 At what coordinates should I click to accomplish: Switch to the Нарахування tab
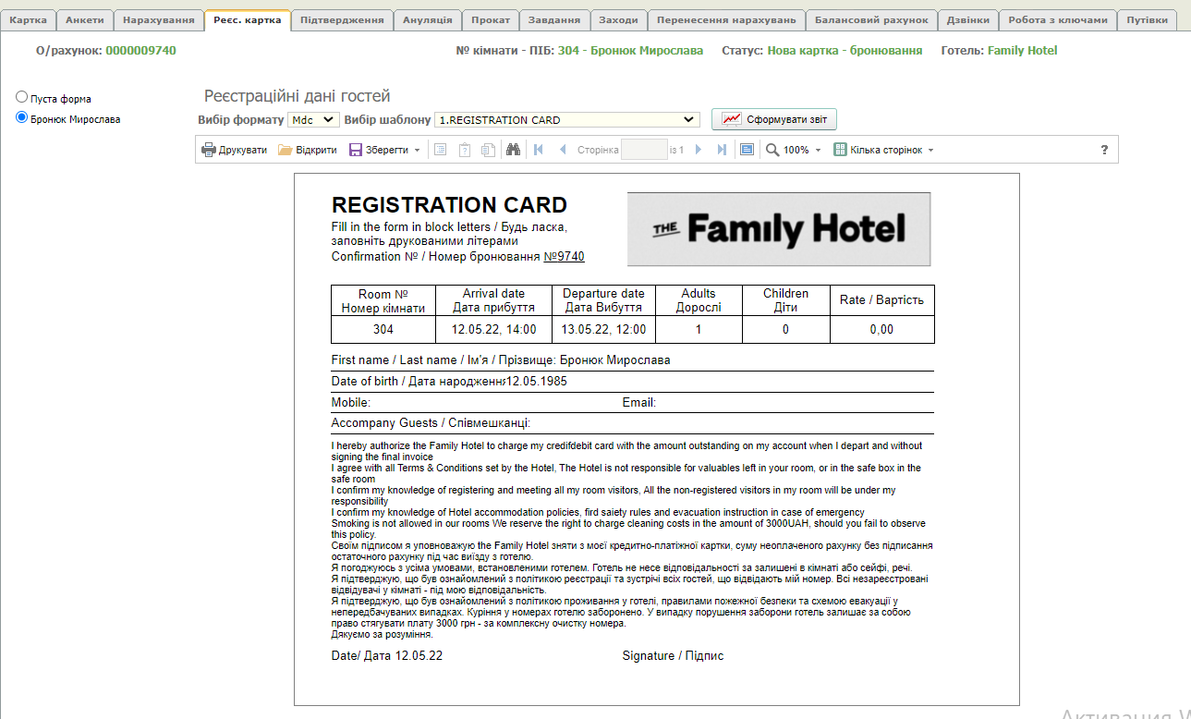(x=159, y=19)
